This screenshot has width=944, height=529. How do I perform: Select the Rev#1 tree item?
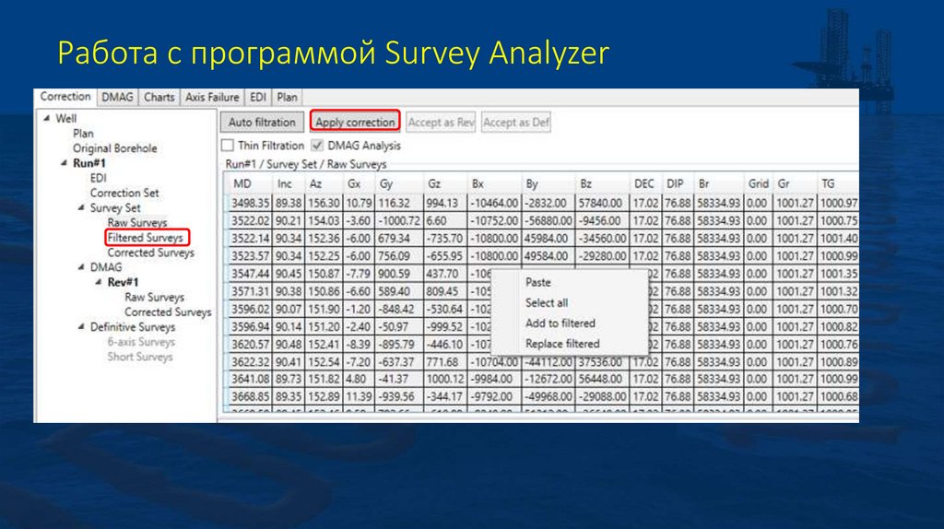[x=123, y=282]
